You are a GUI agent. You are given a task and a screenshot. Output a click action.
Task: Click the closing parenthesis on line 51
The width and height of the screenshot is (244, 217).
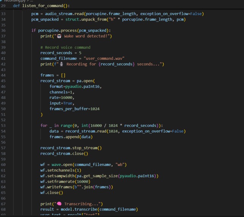click(41, 115)
